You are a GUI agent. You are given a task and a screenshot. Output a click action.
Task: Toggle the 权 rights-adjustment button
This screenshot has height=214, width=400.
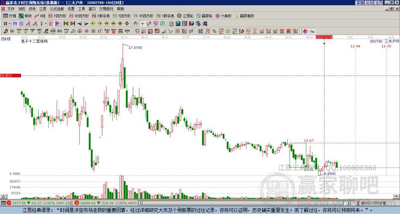coord(51,23)
